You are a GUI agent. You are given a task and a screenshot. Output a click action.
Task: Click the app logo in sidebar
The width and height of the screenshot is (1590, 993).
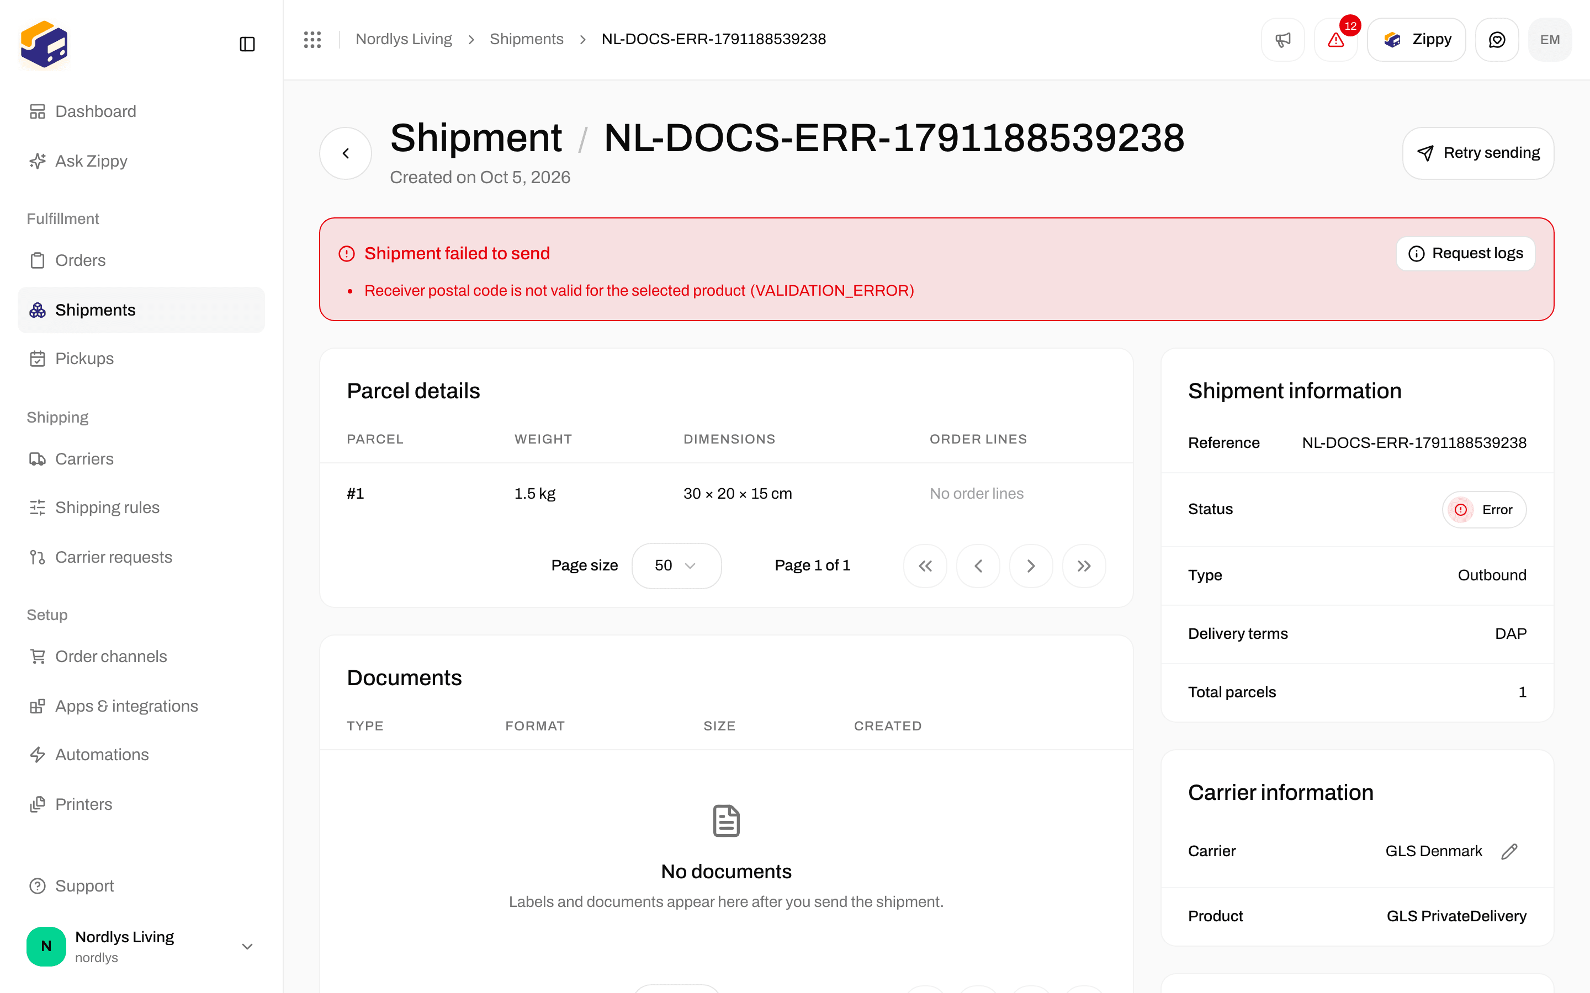point(44,44)
